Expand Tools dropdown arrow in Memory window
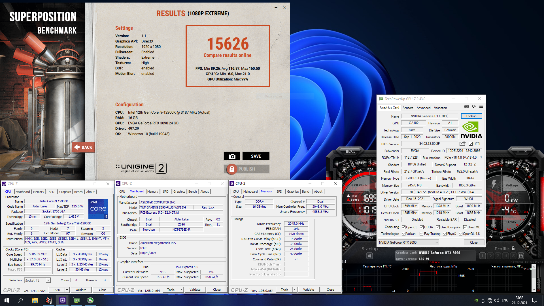The width and height of the screenshot is (544, 306). [295, 290]
